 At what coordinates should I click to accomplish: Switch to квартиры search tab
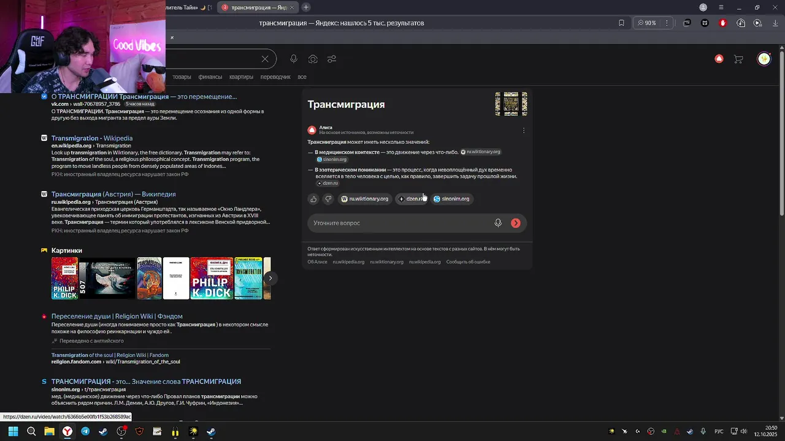241,77
